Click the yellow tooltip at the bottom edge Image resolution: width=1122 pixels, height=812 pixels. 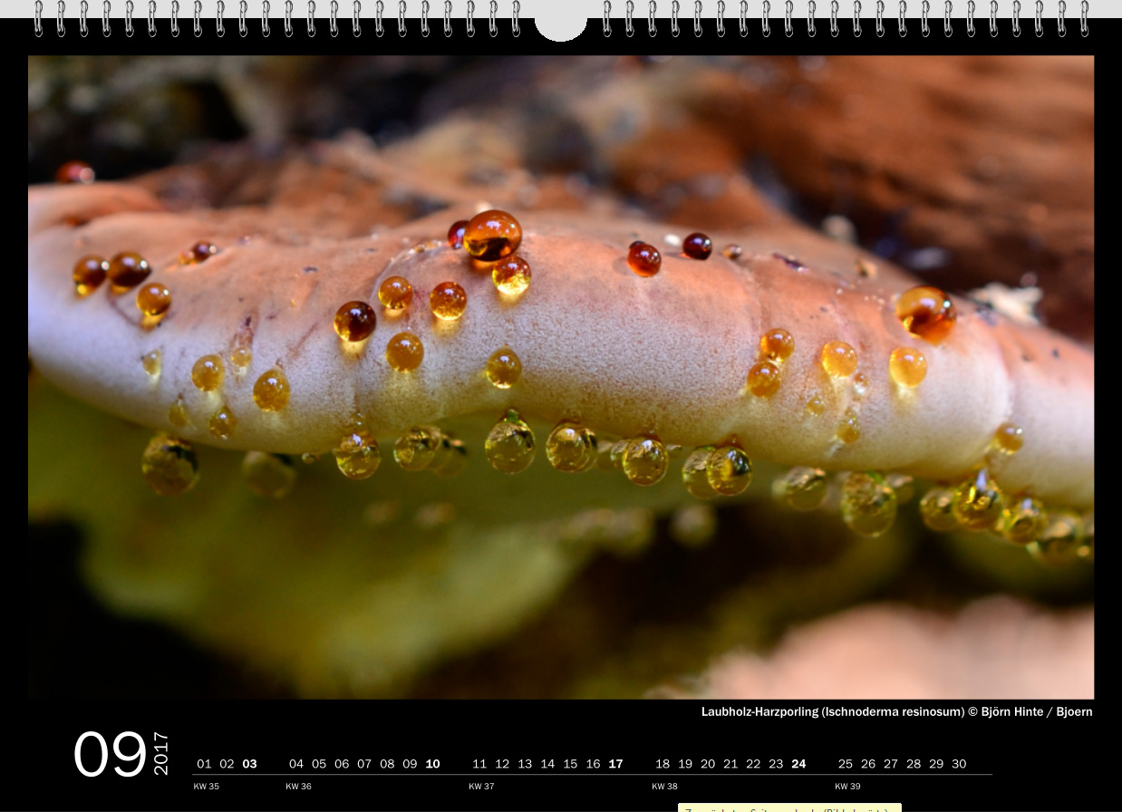pos(788,807)
